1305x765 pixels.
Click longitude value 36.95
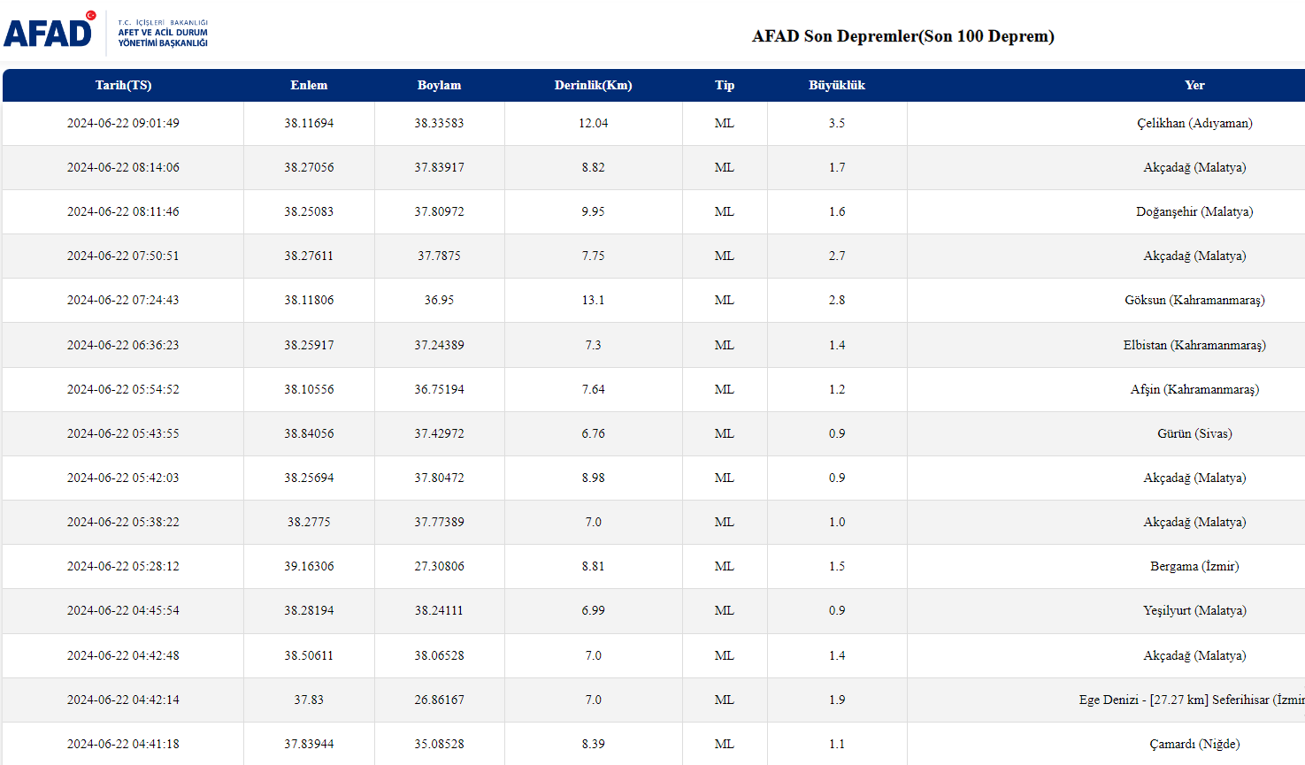pyautogui.click(x=439, y=300)
